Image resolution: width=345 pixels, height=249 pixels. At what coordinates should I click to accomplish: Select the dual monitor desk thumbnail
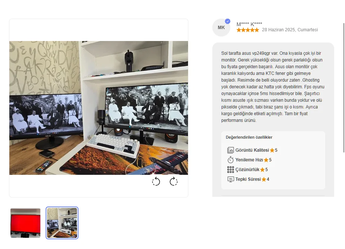pyautogui.click(x=62, y=223)
